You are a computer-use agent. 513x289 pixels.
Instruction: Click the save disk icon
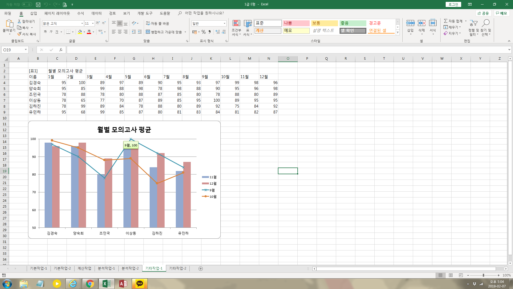[38, 5]
